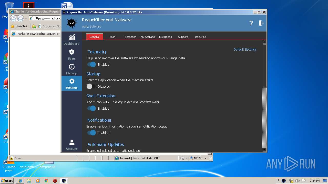Open the Scan settings tab
This screenshot has width=328, height=184.
pos(112,37)
